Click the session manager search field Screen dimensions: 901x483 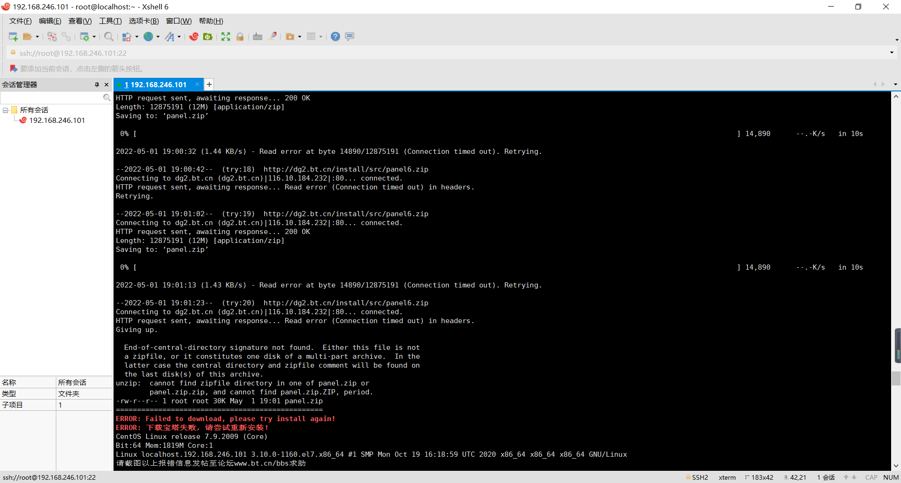(52, 98)
